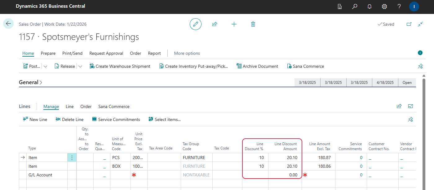
Task: Click the Open status in General summary
Action: click(x=407, y=83)
